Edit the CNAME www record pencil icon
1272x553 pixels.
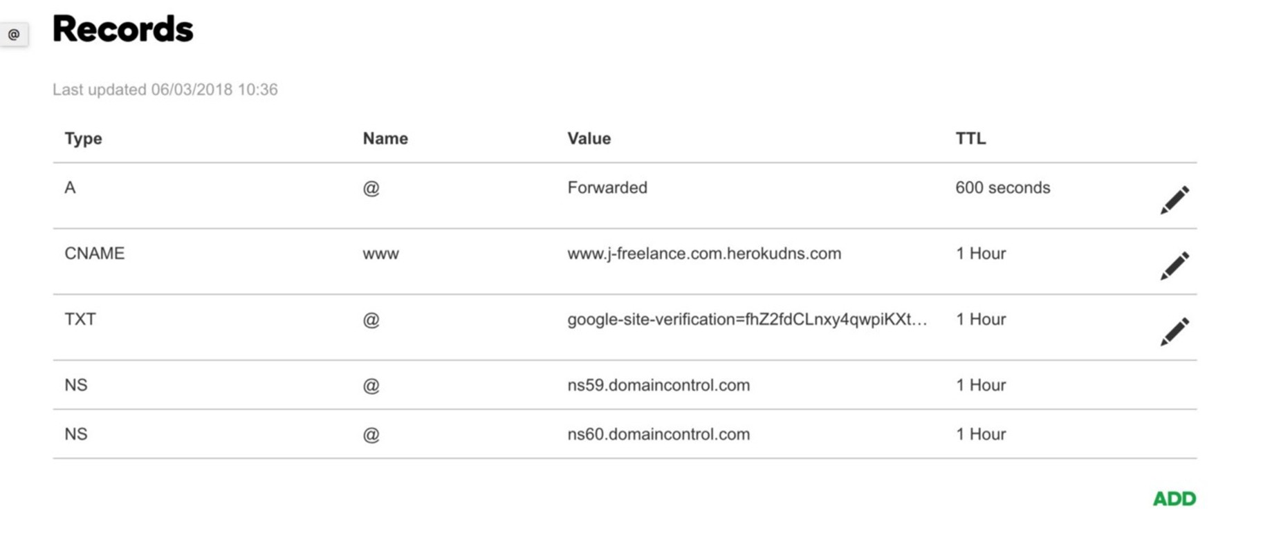[x=1174, y=265]
